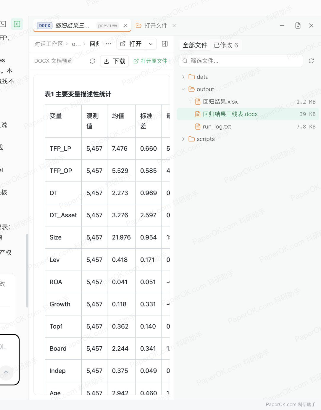
Task: Expand the scripts folder
Action: click(183, 139)
